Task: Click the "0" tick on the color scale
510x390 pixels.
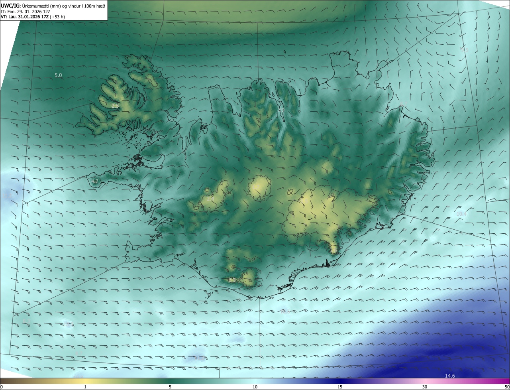Action: coord(2,386)
